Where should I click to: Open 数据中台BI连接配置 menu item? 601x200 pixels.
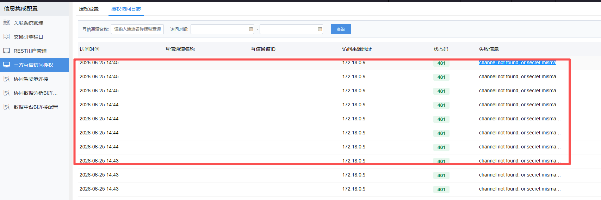tap(35, 107)
